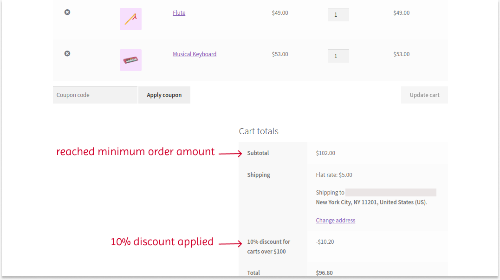Click the Musical Keyboard price of $53.00

(x=279, y=54)
